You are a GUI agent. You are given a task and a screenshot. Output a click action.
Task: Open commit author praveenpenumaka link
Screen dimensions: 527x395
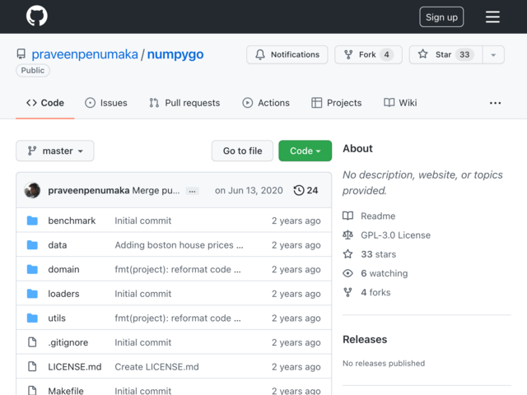[89, 190]
